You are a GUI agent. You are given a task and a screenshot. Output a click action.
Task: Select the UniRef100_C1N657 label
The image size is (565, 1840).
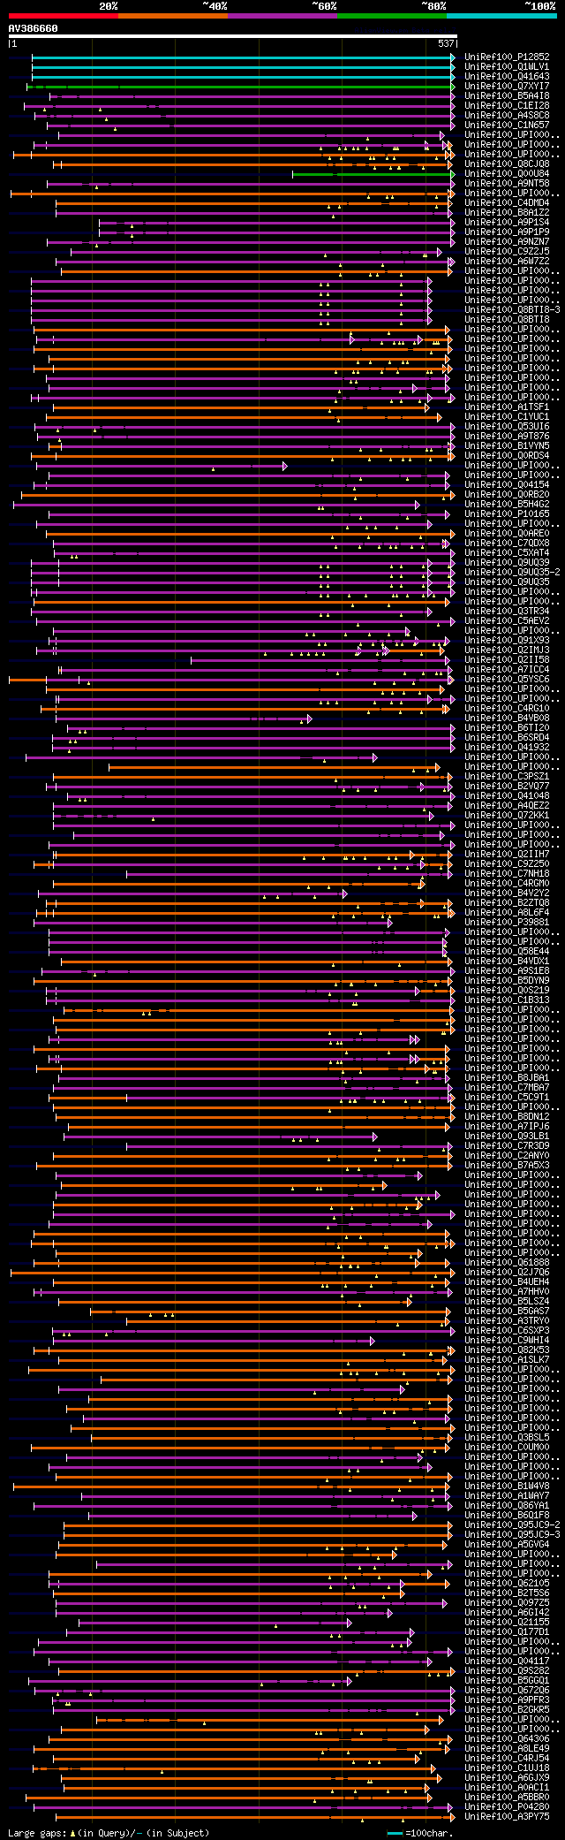pos(507,125)
